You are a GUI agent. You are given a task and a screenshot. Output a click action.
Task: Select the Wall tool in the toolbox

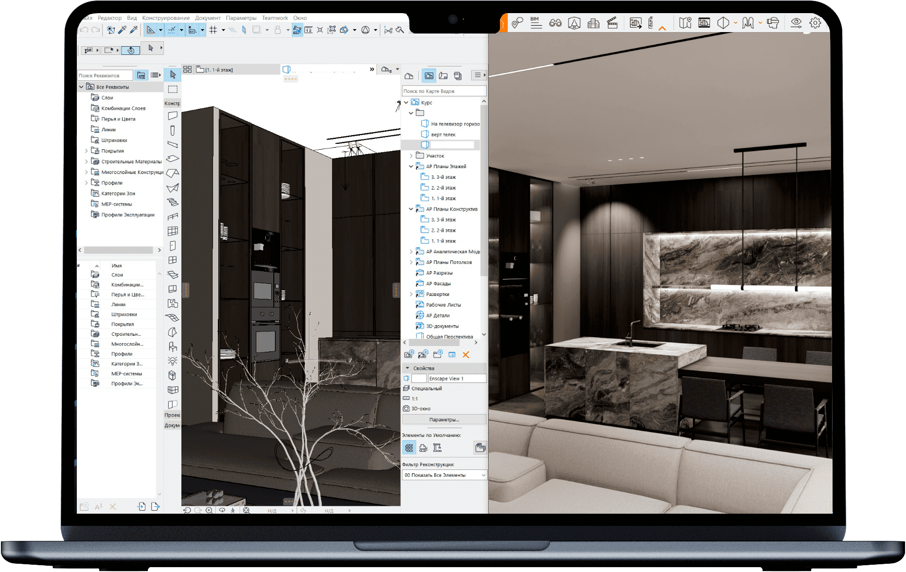pyautogui.click(x=173, y=116)
